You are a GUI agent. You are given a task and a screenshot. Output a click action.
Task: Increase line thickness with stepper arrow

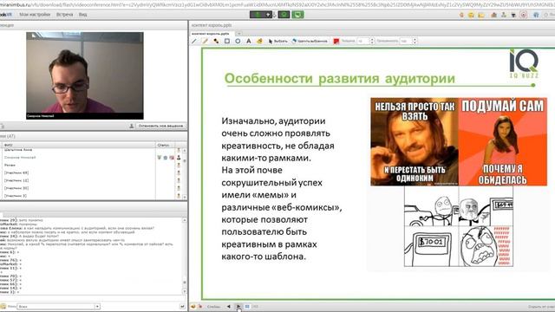(372, 40)
